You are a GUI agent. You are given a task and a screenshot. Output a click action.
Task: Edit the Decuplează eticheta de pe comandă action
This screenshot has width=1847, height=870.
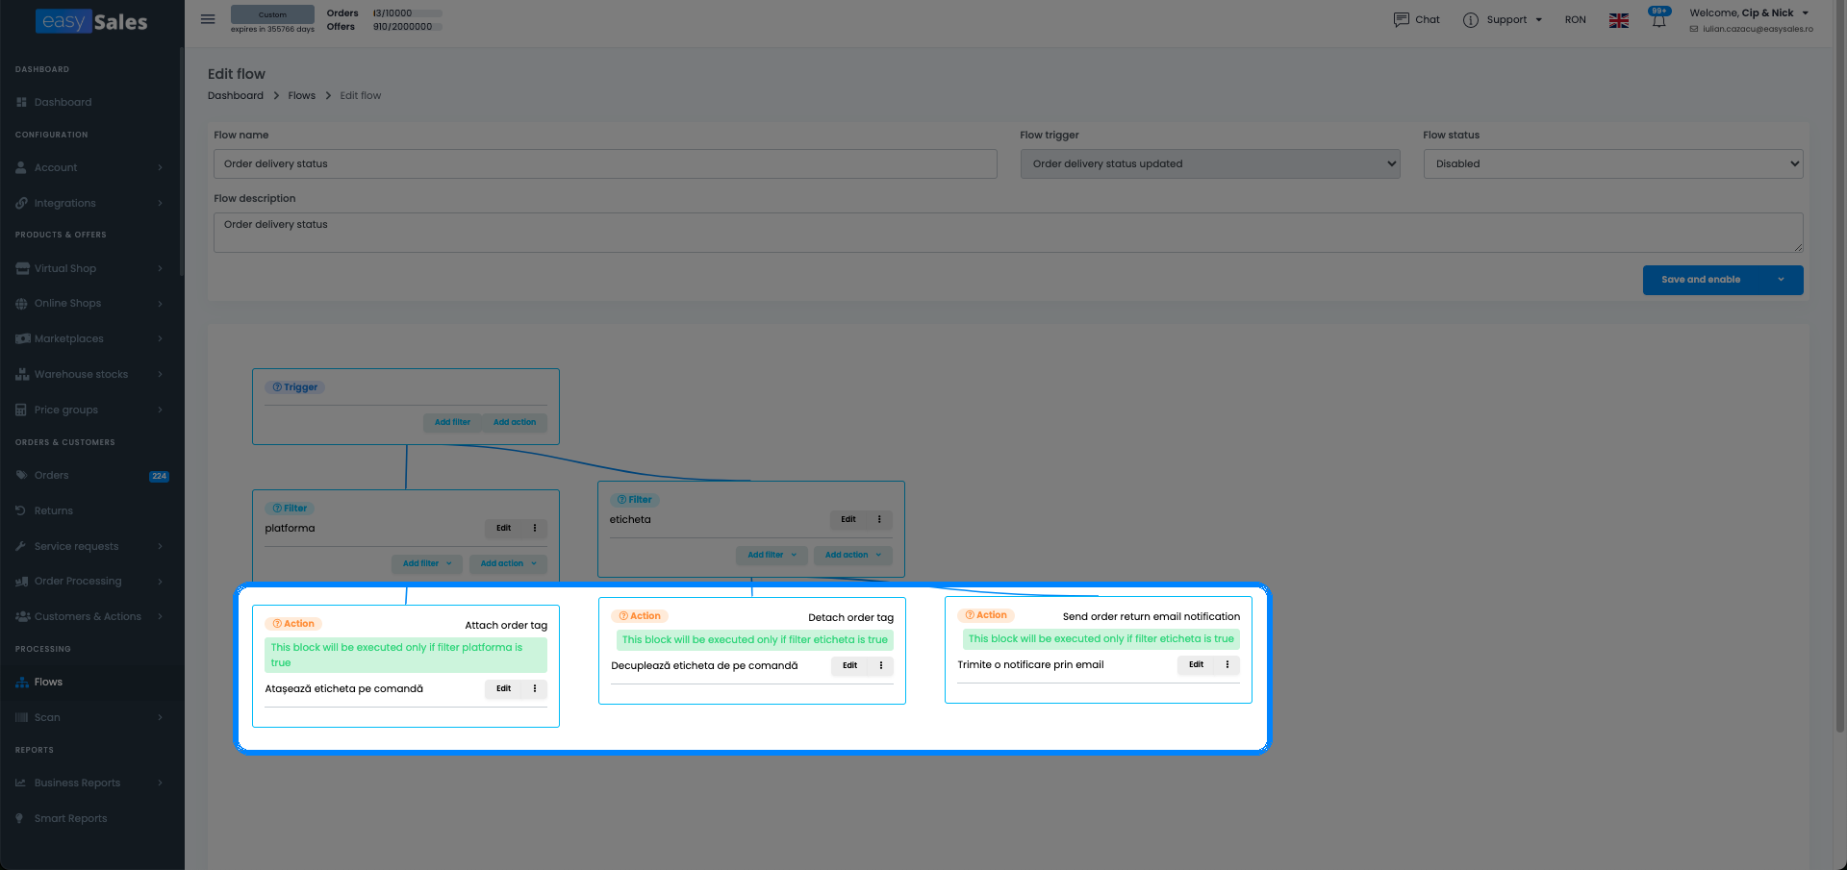[849, 665]
